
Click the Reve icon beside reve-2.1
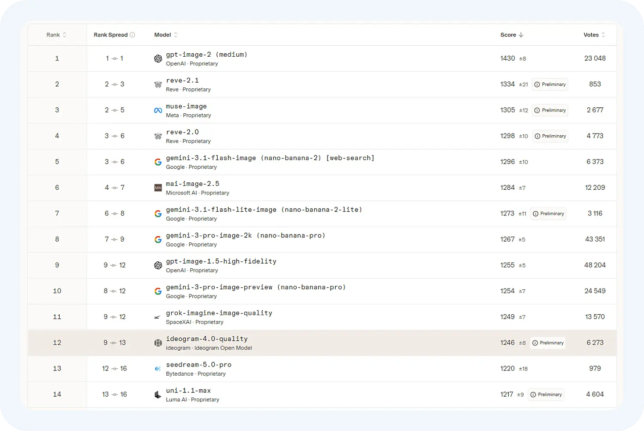(x=158, y=85)
